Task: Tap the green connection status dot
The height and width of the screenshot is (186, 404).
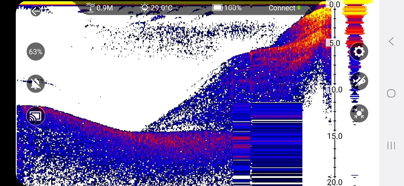Action: (299, 8)
